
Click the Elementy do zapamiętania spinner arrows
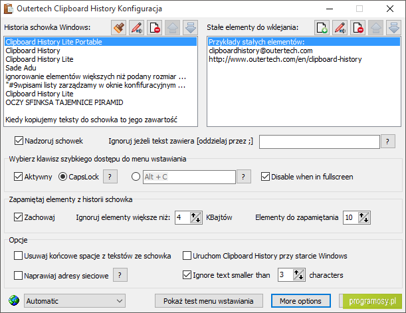[x=363, y=217]
